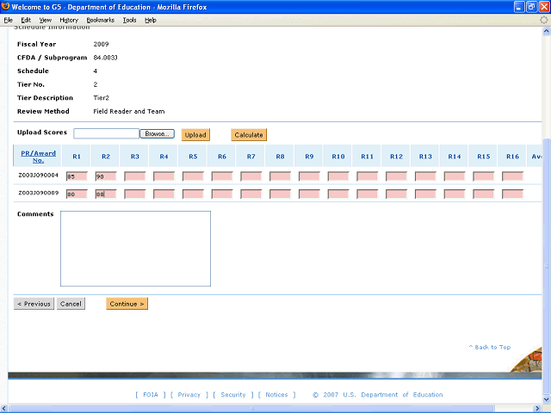Screen dimensions: 551x413
Task: Click the Upload Scores file path field
Action: coord(106,134)
